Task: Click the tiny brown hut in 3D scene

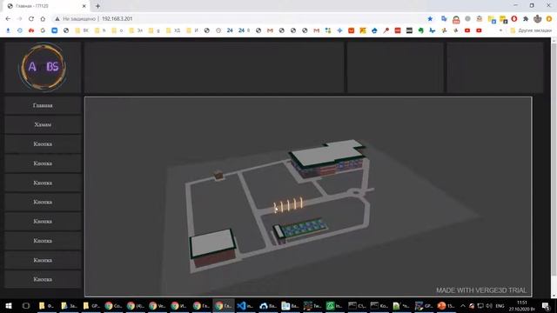Action: 218,175
